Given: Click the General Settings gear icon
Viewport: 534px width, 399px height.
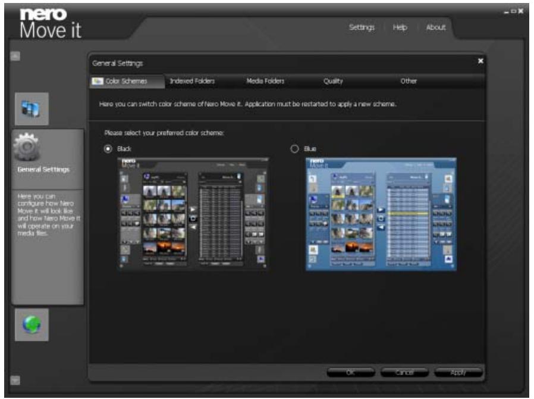Looking at the screenshot, I should coord(27,147).
